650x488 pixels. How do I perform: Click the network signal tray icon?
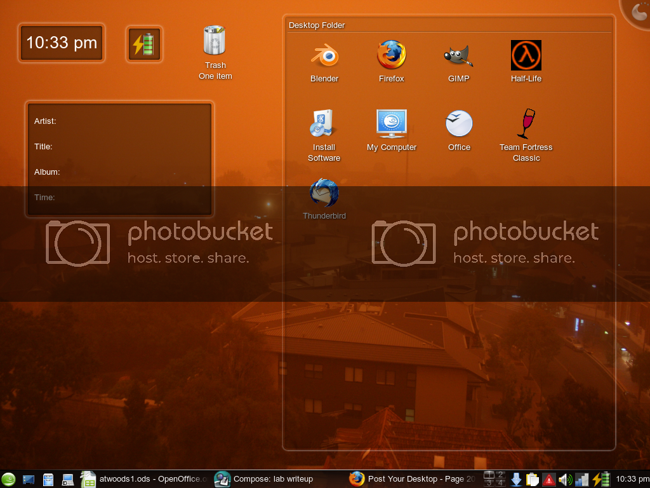coord(582,480)
